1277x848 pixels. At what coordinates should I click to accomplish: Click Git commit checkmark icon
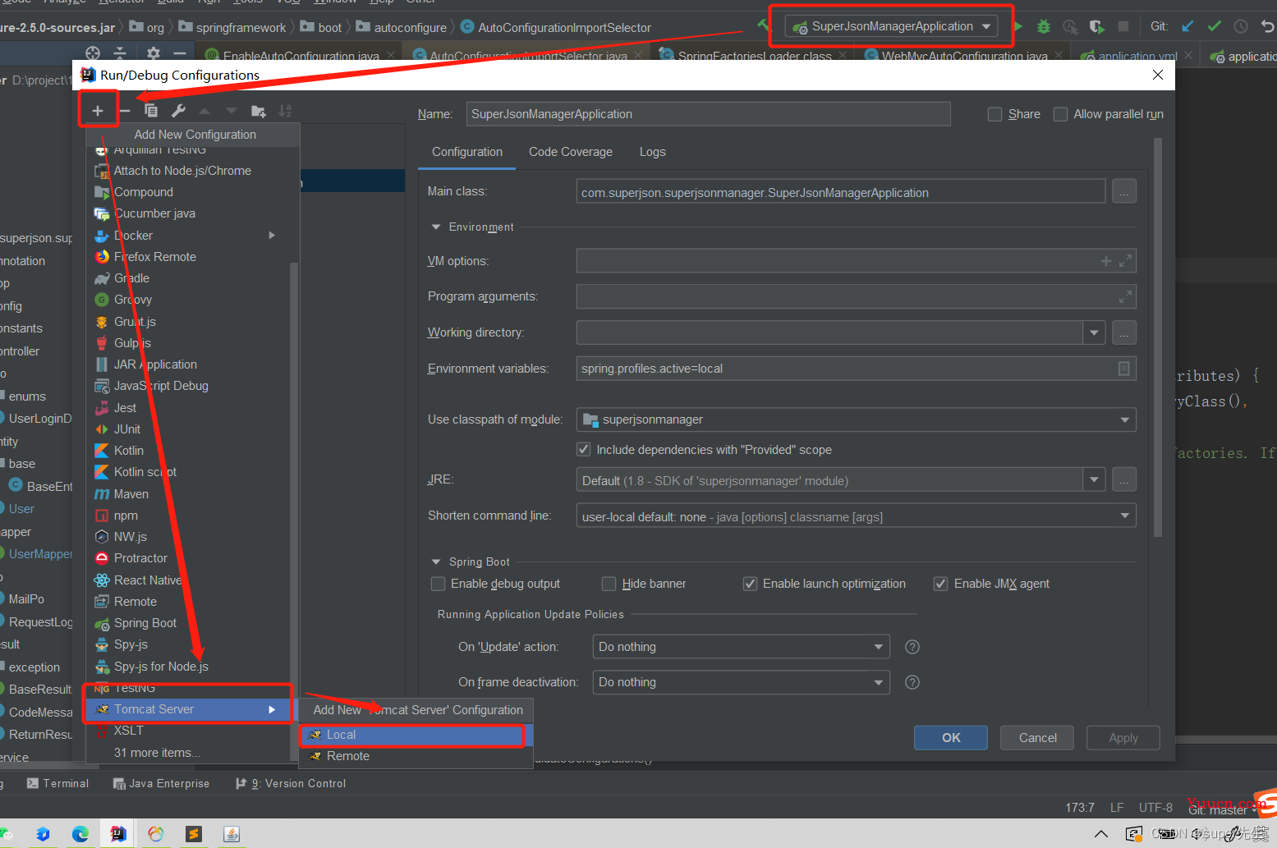tap(1214, 26)
